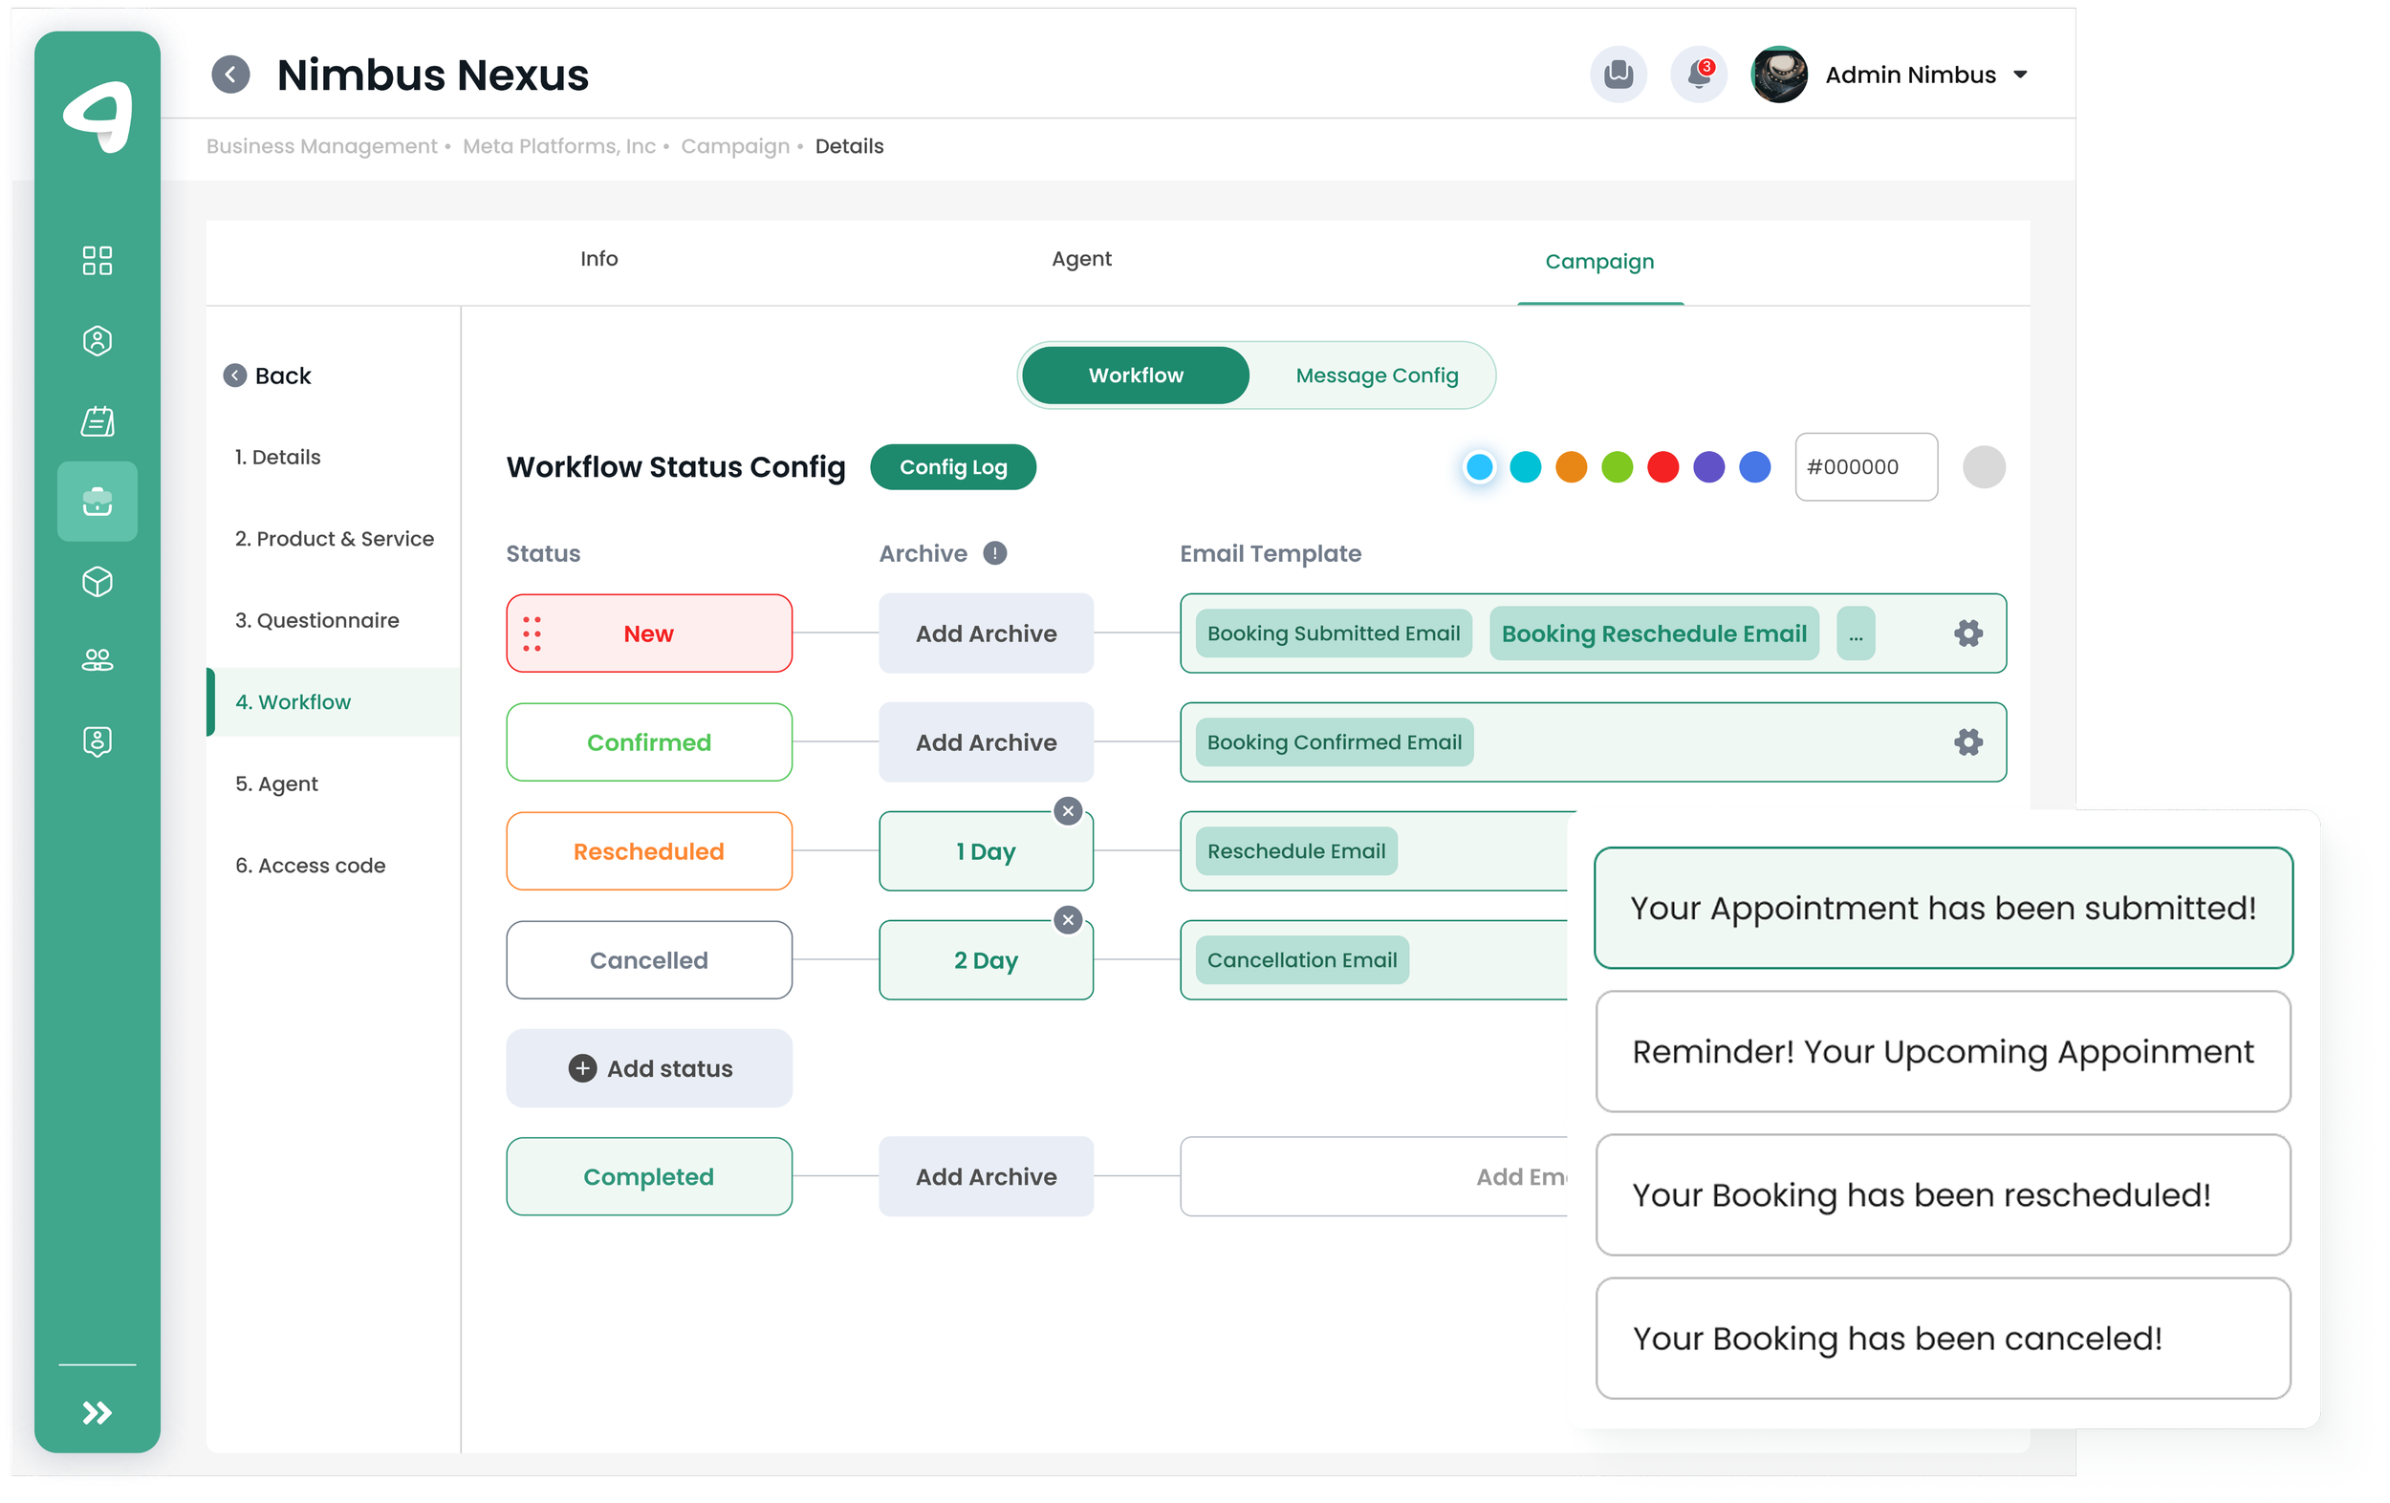Switch toggle to Message Config
Screen dimensions: 2390x1503
1376,375
